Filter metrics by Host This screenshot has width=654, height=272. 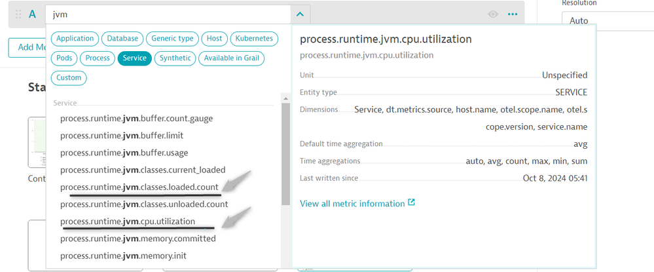(x=214, y=39)
